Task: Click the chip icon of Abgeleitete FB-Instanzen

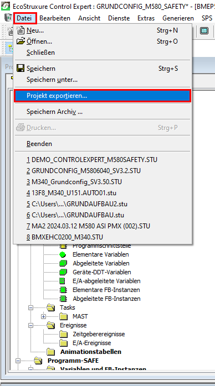Action: pos(63,299)
